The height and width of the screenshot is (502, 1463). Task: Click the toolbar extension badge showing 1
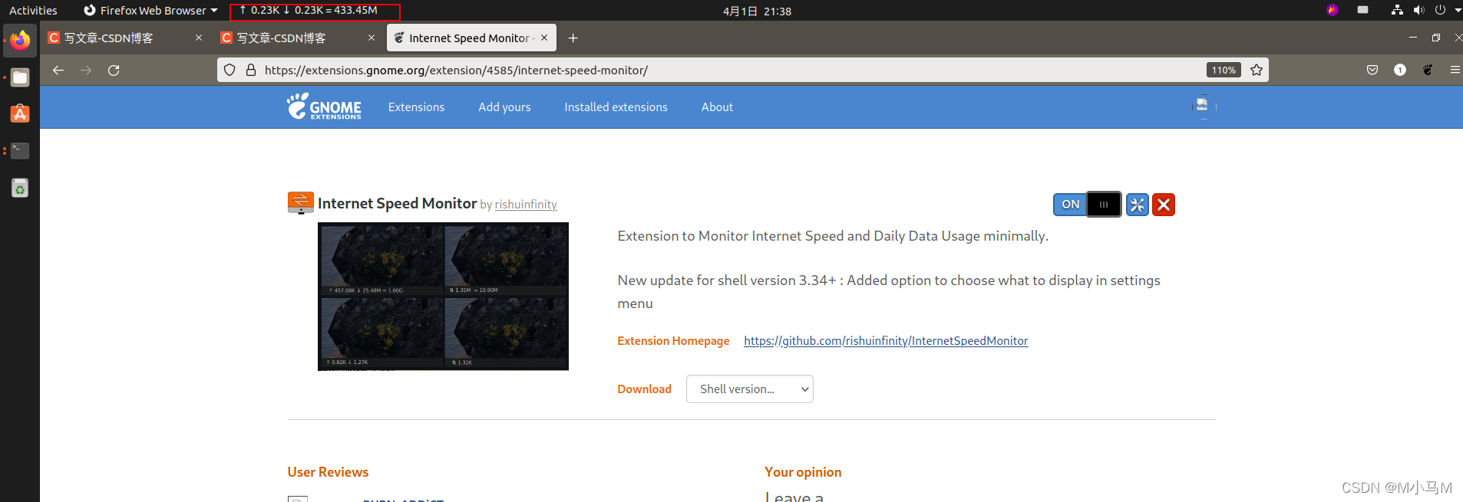[x=1400, y=70]
